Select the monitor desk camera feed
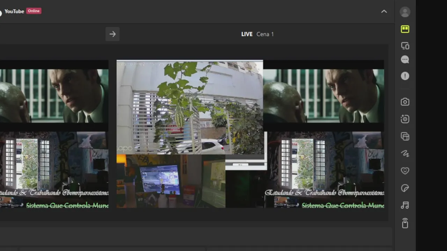447x251 pixels. tap(171, 181)
